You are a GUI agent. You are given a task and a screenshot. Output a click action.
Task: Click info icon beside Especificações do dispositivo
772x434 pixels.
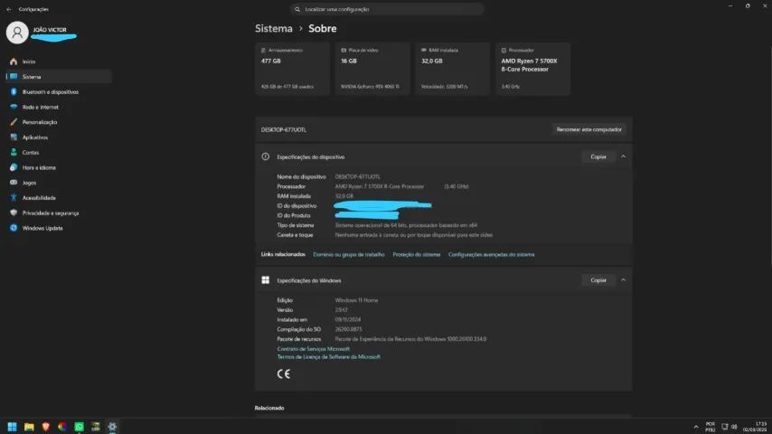click(x=266, y=156)
